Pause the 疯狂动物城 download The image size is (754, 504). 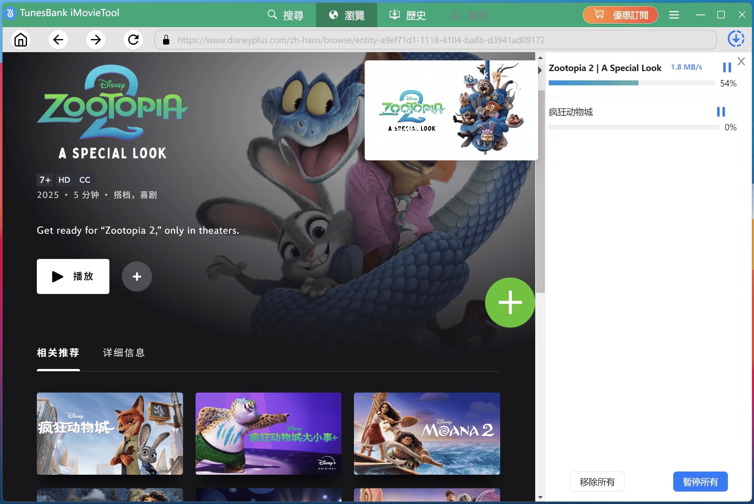[721, 112]
